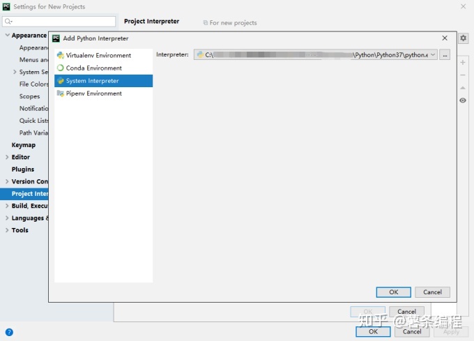474x341 pixels.
Task: Open Quick Lists settings item
Action: (x=33, y=121)
